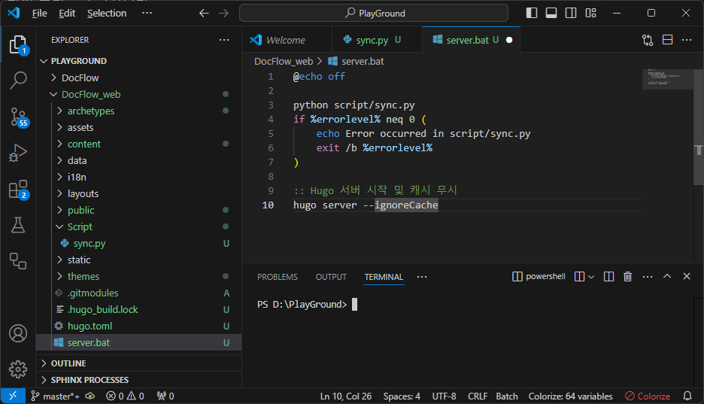Close the terminal panel
This screenshot has height=404, width=704.
687,277
